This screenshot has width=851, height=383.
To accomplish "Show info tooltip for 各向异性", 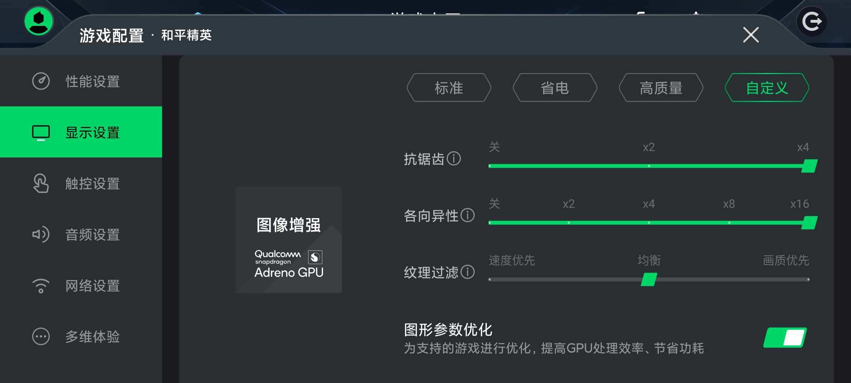I will (x=468, y=215).
